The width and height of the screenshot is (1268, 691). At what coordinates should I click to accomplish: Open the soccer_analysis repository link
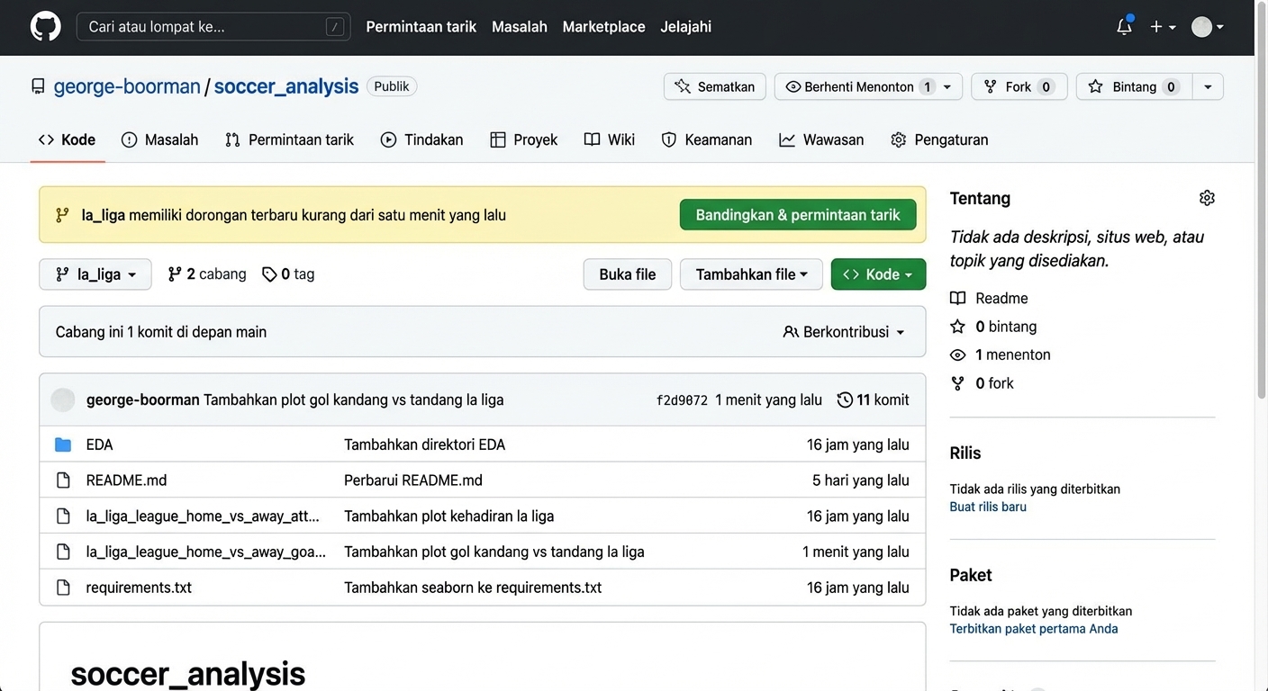(x=286, y=86)
